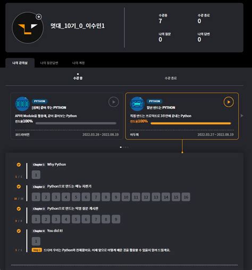This screenshot has height=270, width=252.
Task: Toggle Chapter 4 completion check icon
Action: [19, 231]
